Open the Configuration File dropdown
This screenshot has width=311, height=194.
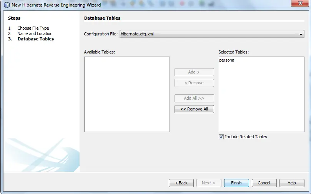301,34
